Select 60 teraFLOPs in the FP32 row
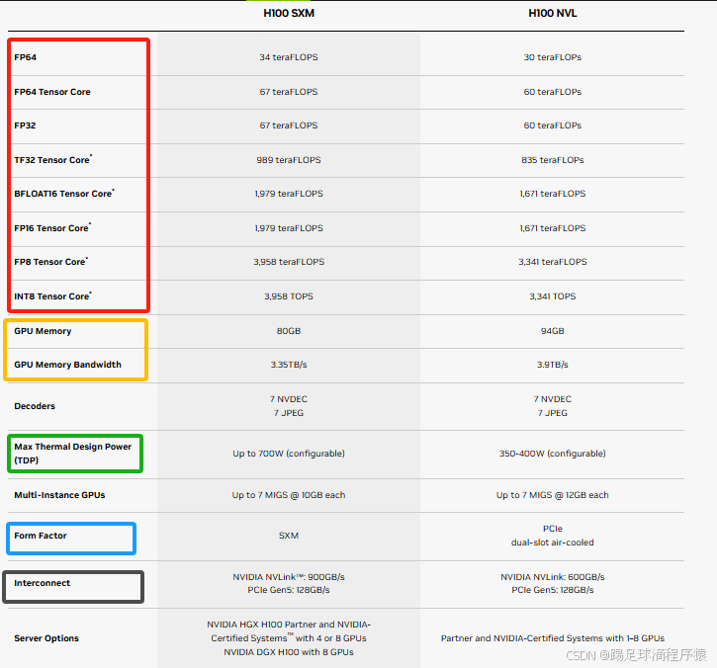Screen dimensions: 717x668 coord(553,125)
